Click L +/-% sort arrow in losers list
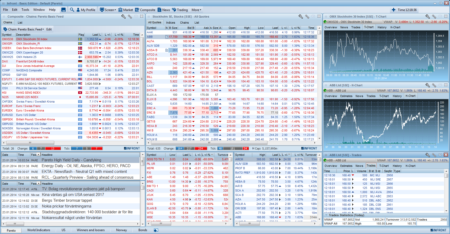 [212, 155]
